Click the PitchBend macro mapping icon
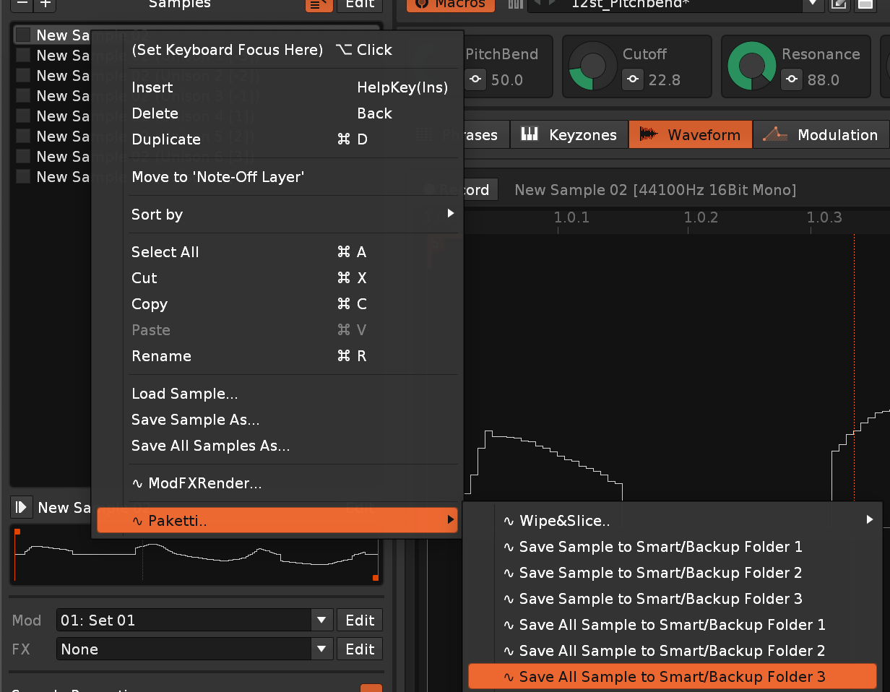 475,79
